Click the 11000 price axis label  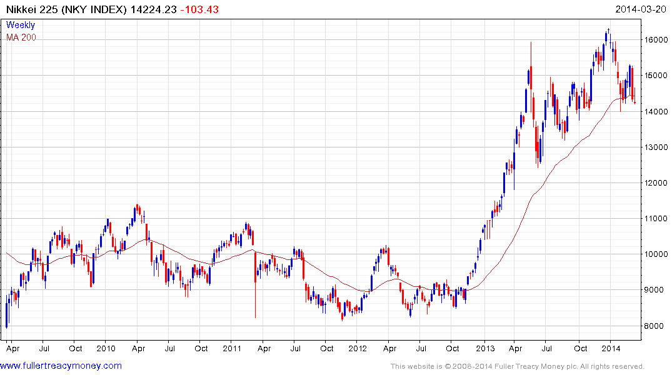[656, 219]
